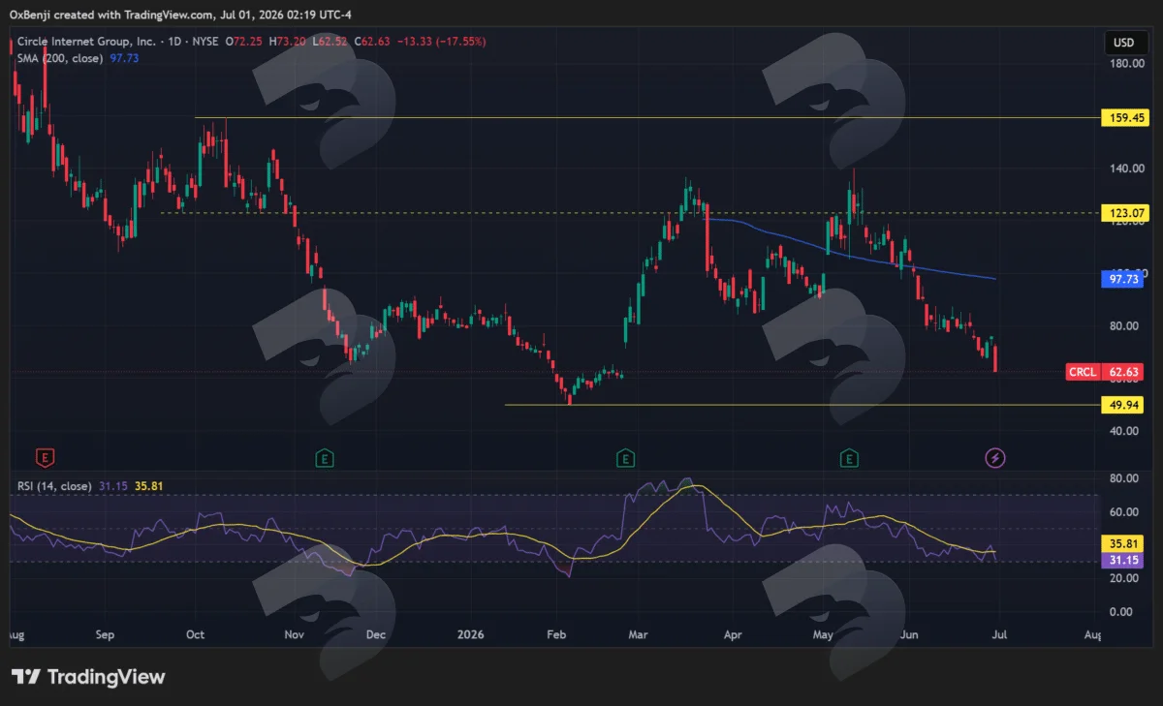Click the Mar label on time axis
The width and height of the screenshot is (1163, 706).
pos(638,635)
